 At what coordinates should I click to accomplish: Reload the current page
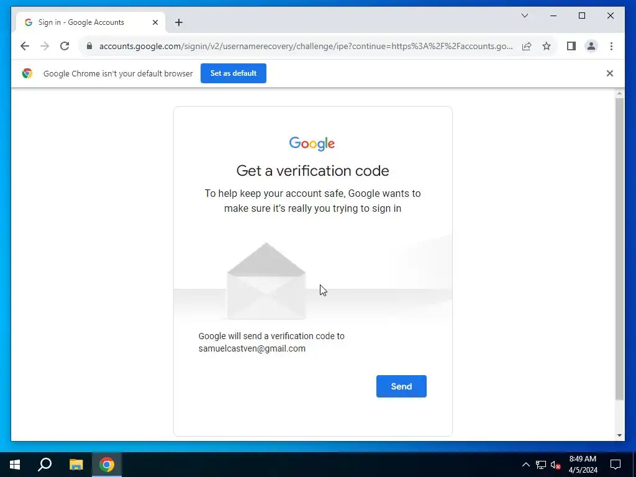click(x=65, y=46)
